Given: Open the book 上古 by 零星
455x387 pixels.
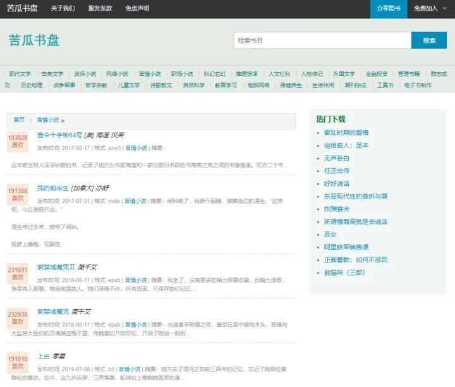Looking at the screenshot, I should 44,356.
